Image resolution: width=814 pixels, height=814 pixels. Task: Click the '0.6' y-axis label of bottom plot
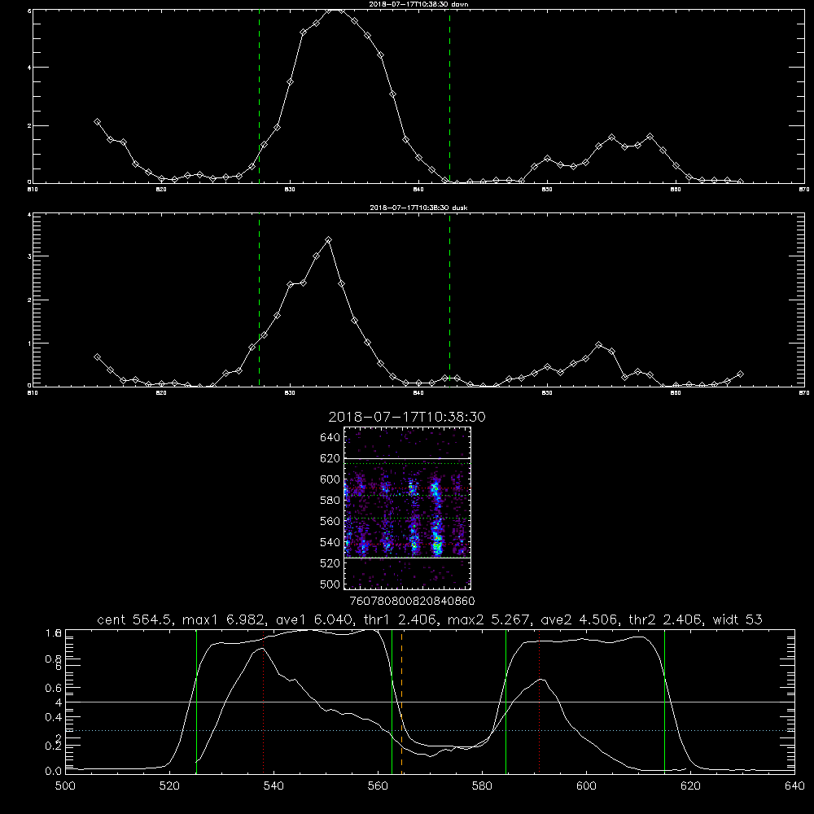[x=54, y=688]
